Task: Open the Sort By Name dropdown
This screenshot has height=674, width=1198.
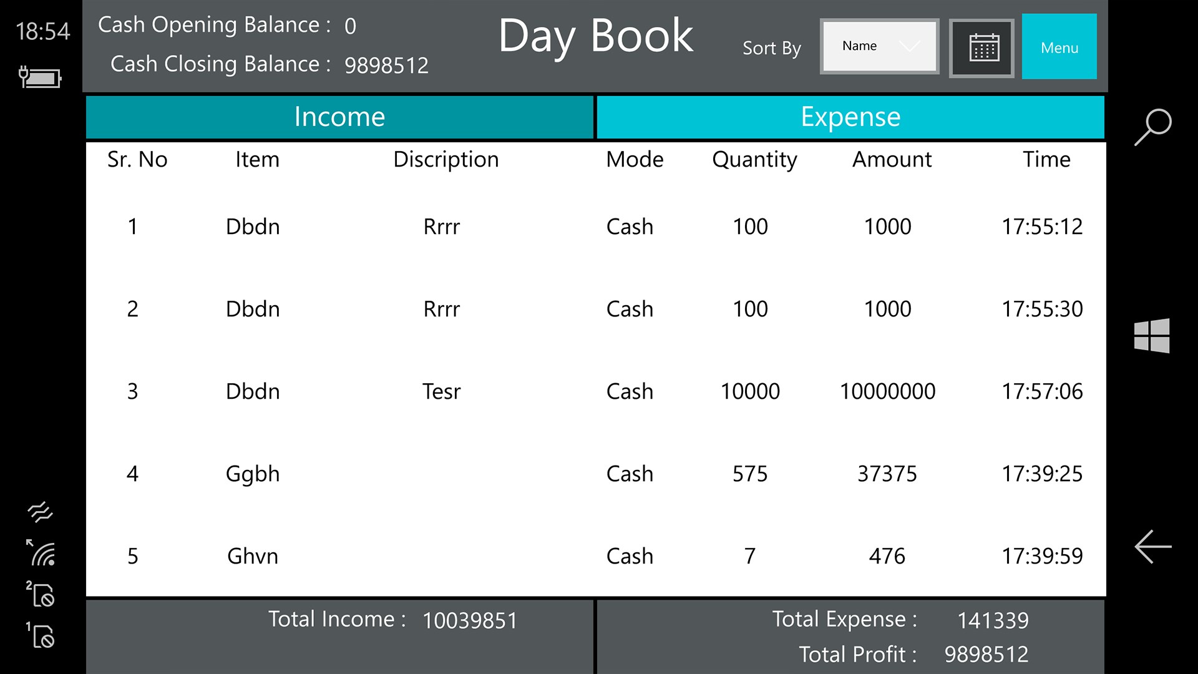Action: tap(879, 46)
